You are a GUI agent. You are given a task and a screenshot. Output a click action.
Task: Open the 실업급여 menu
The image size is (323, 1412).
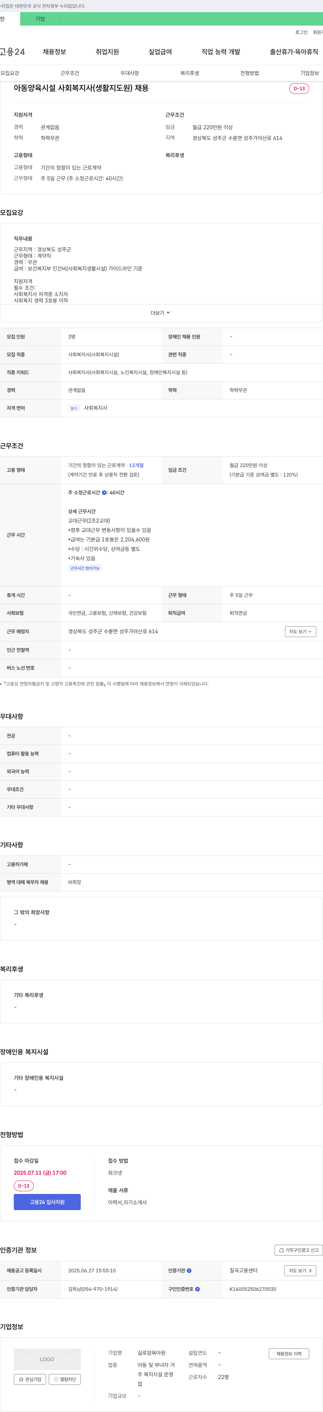tap(160, 51)
